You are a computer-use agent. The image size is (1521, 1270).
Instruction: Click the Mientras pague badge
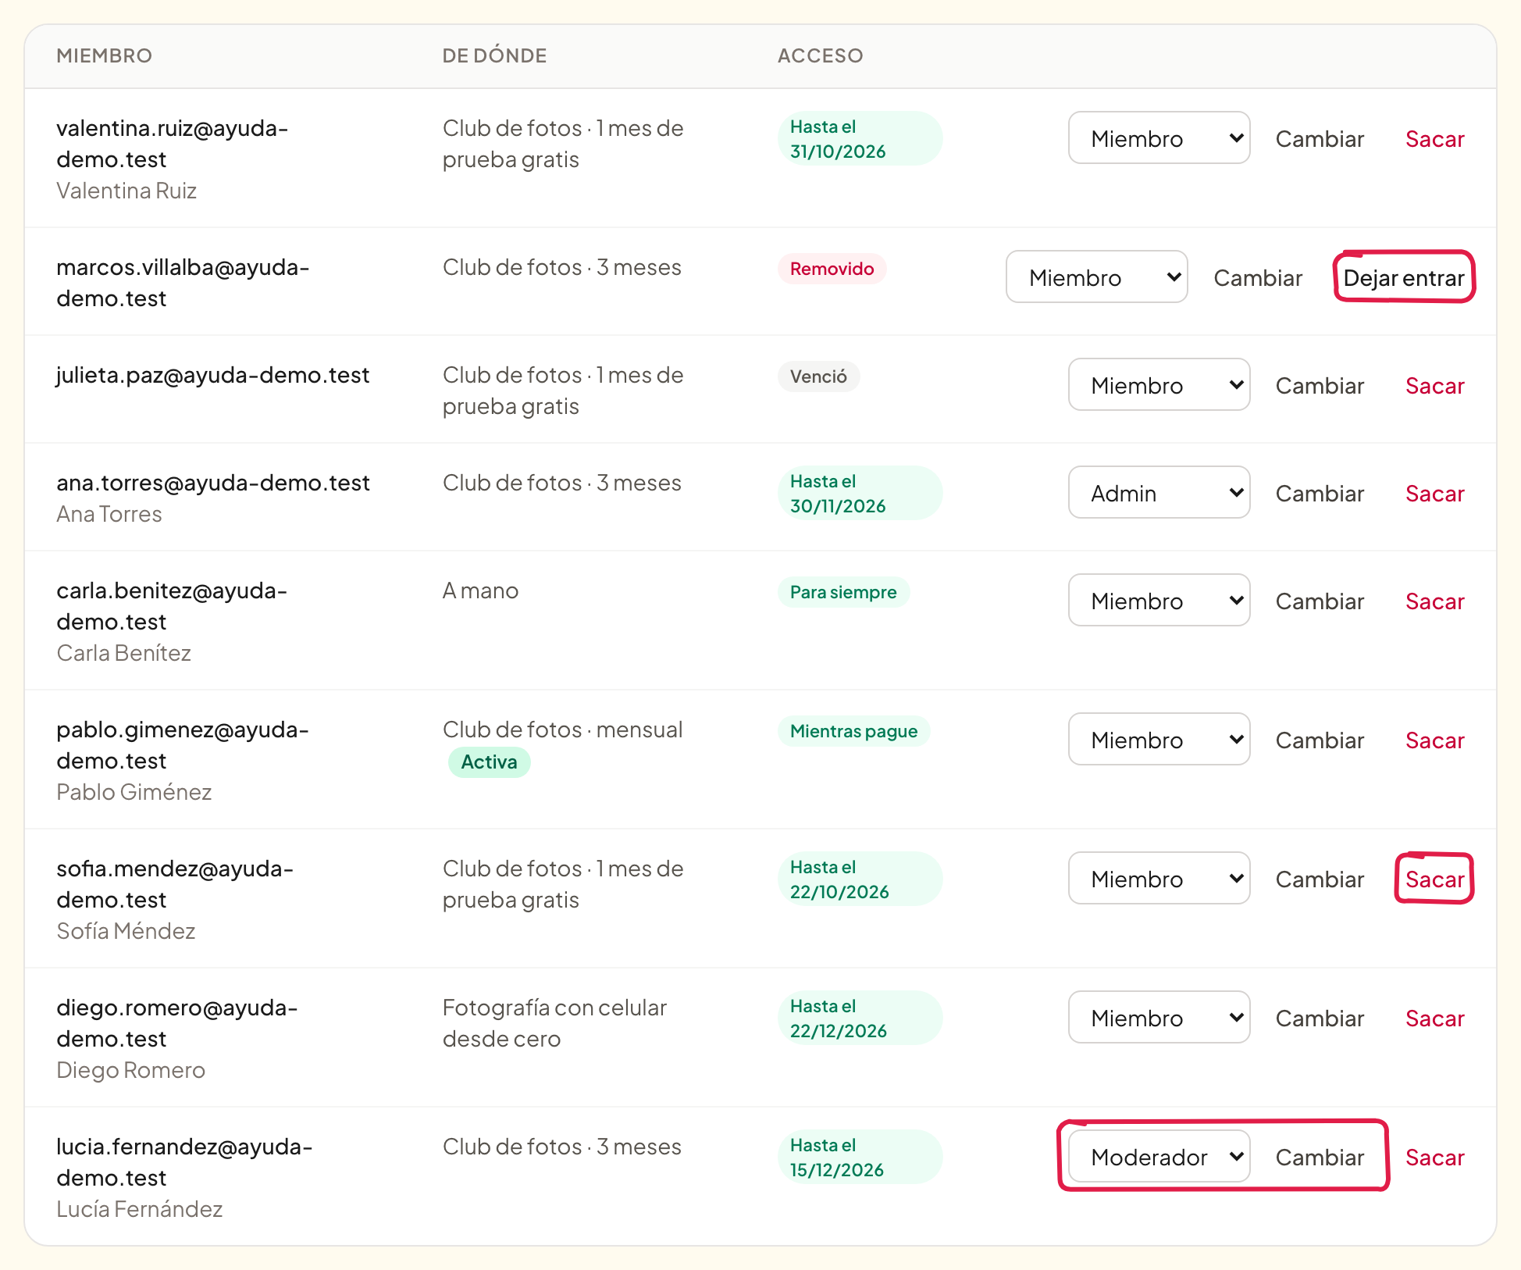coord(853,731)
